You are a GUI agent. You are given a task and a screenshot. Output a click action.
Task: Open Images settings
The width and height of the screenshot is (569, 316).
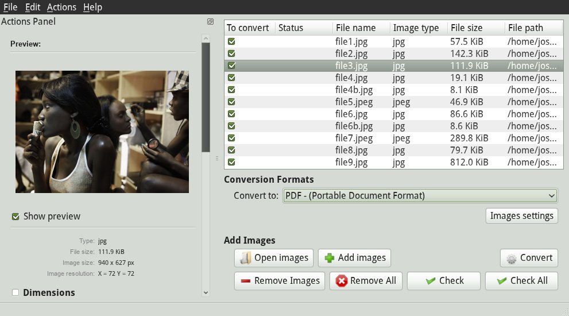pos(522,216)
